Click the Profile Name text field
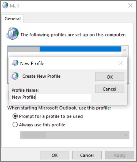The width and height of the screenshot is (137, 162). [x=51, y=98]
